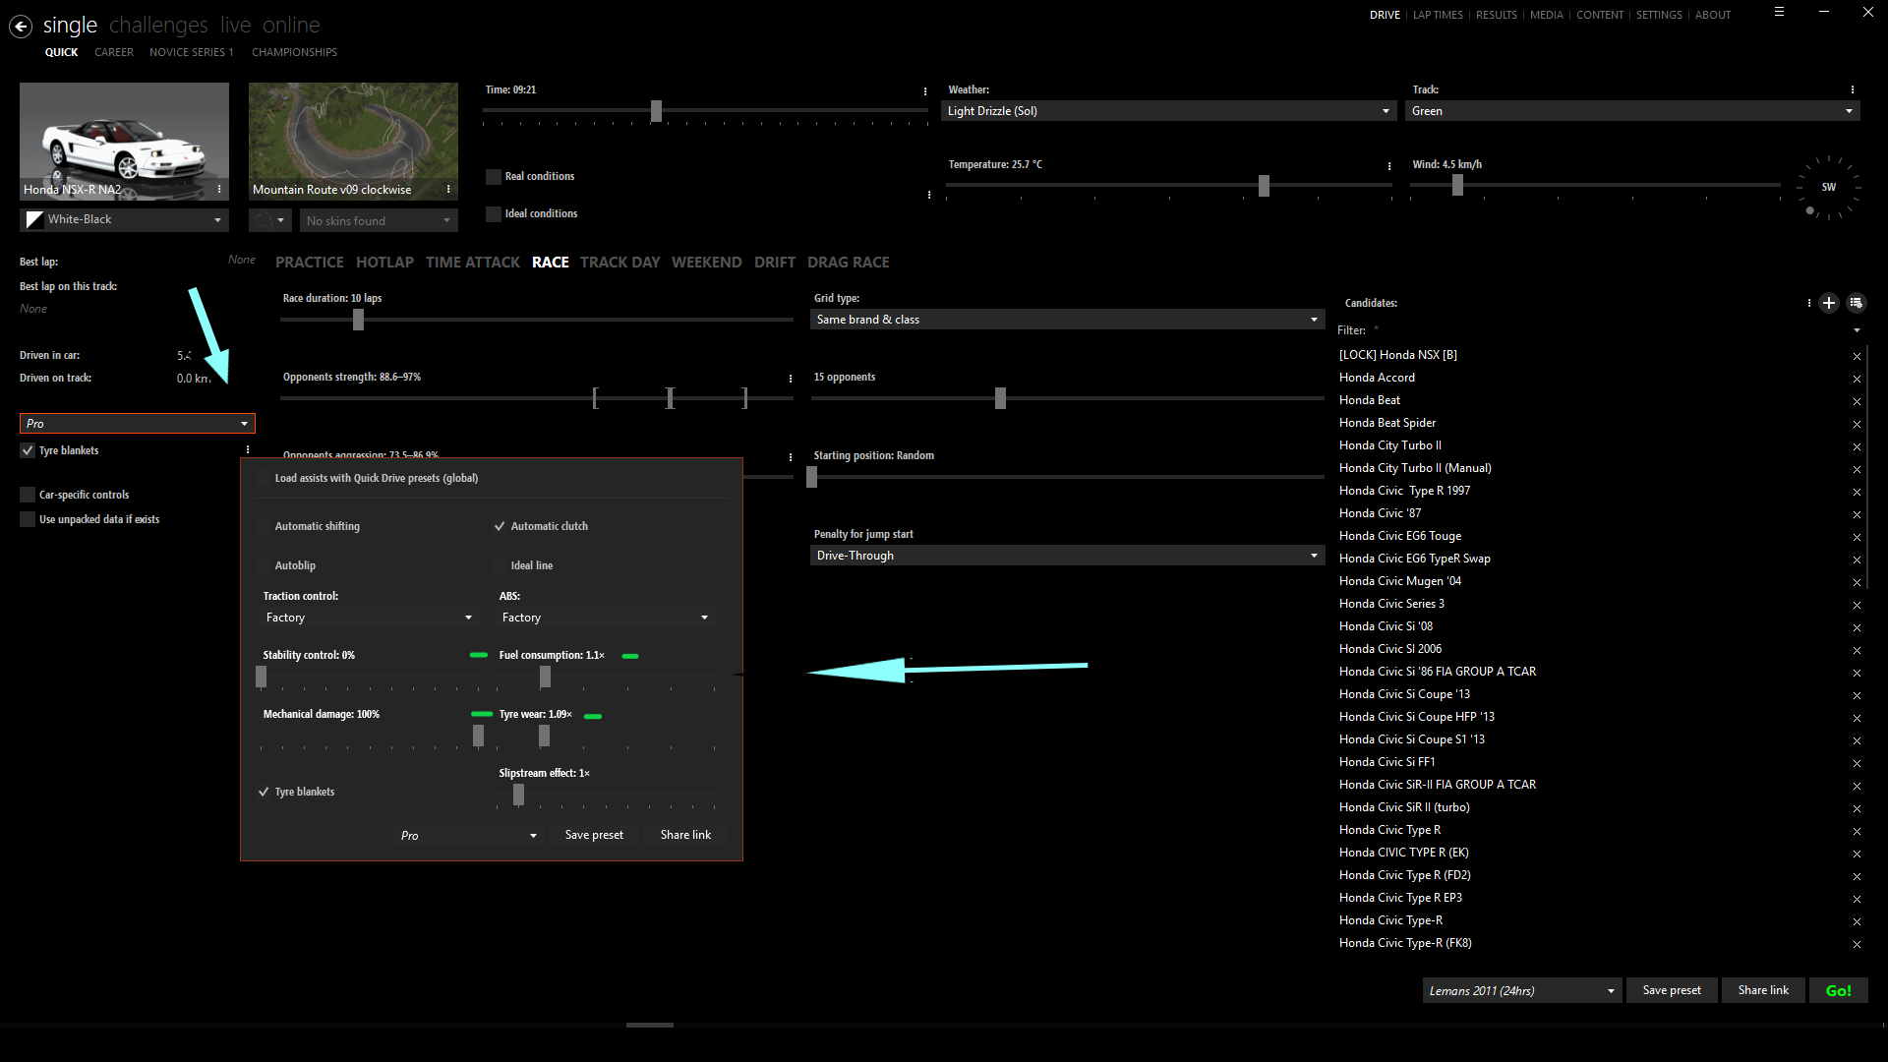Enable Real conditions checkbox

[x=494, y=177]
